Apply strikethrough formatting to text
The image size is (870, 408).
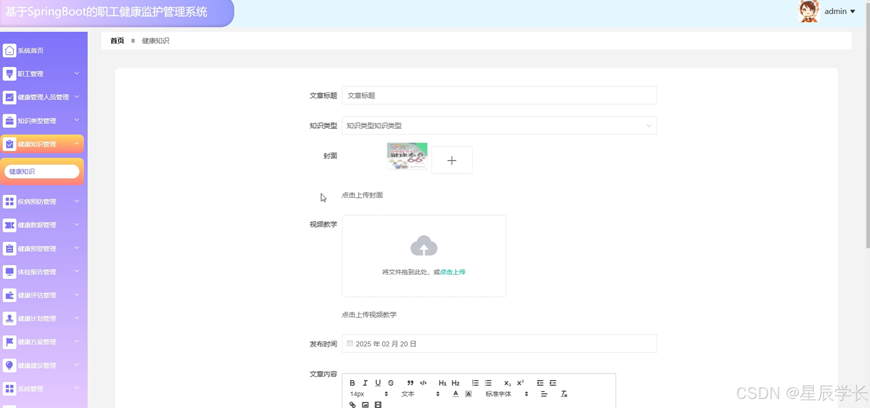click(391, 383)
